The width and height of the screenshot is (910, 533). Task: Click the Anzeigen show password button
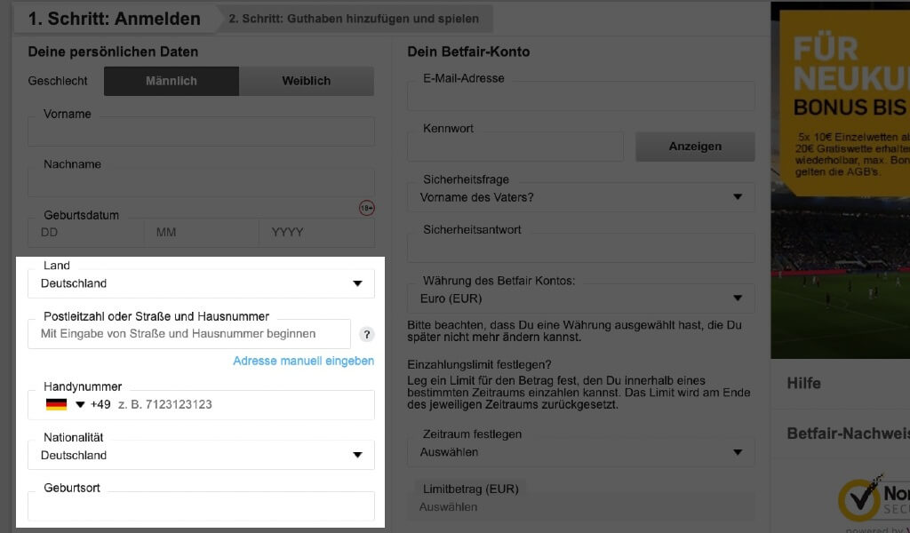tap(695, 147)
